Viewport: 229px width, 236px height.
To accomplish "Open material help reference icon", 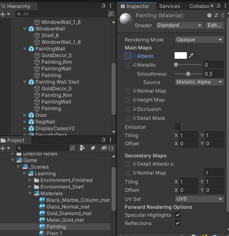I will [x=209, y=15].
